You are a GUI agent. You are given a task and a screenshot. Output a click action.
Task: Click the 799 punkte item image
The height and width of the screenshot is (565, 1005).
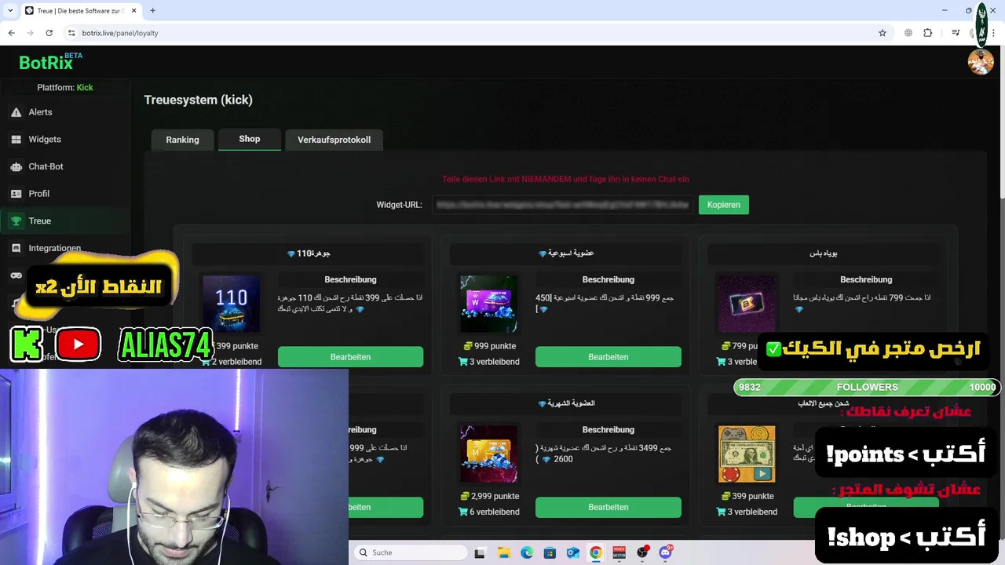tap(747, 304)
